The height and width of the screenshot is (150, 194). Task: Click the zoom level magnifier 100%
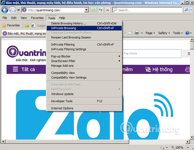click(177, 147)
